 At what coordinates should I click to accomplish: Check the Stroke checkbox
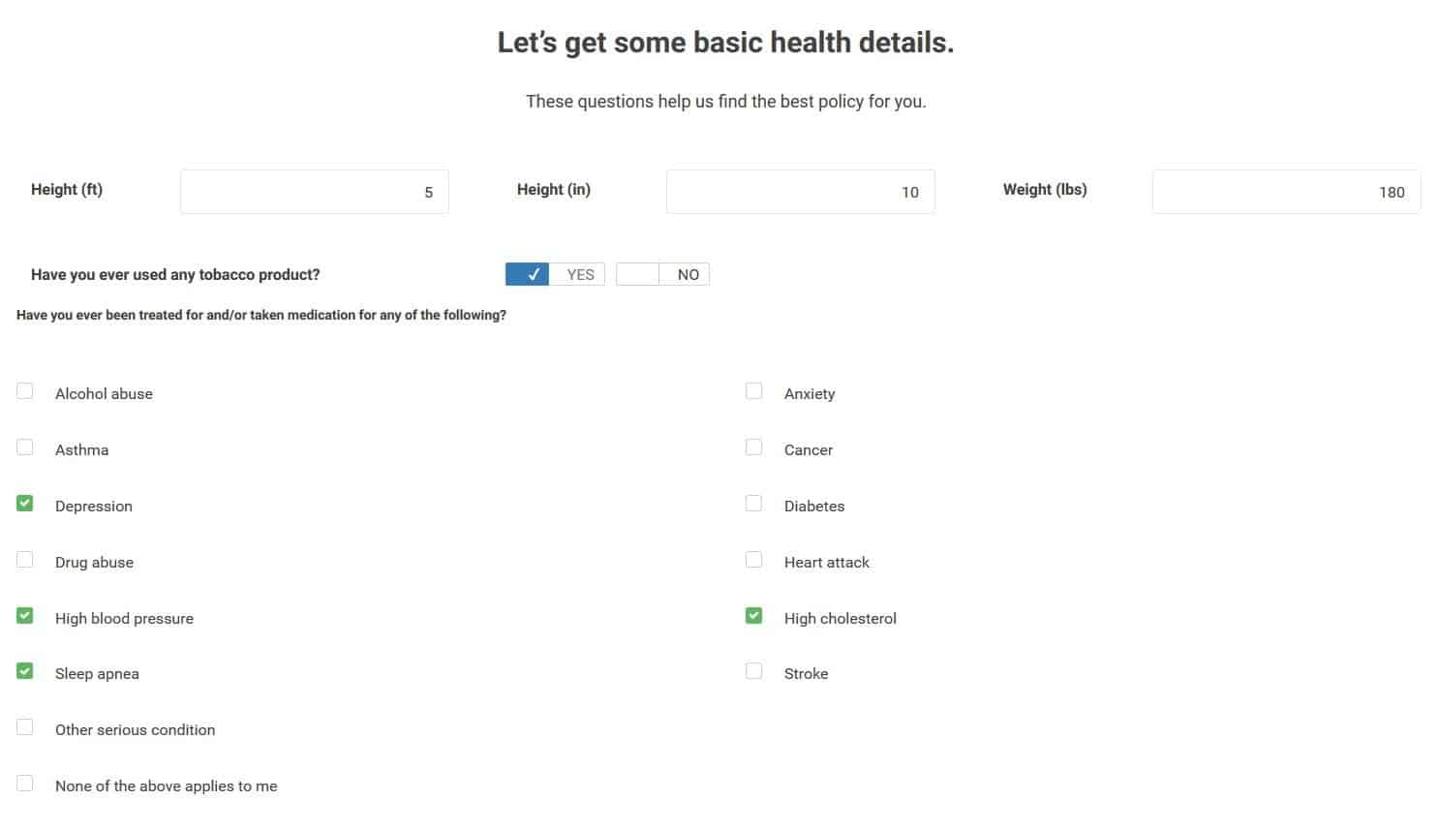(754, 671)
